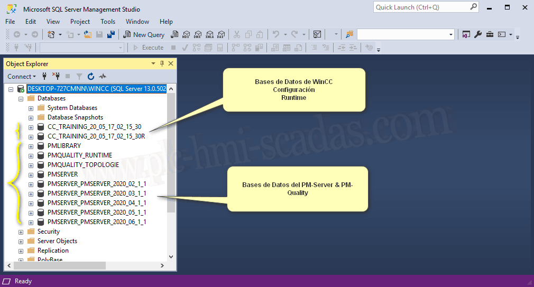Refresh the Object Explorer tree
Viewport: 534px width, 287px height.
[x=91, y=77]
